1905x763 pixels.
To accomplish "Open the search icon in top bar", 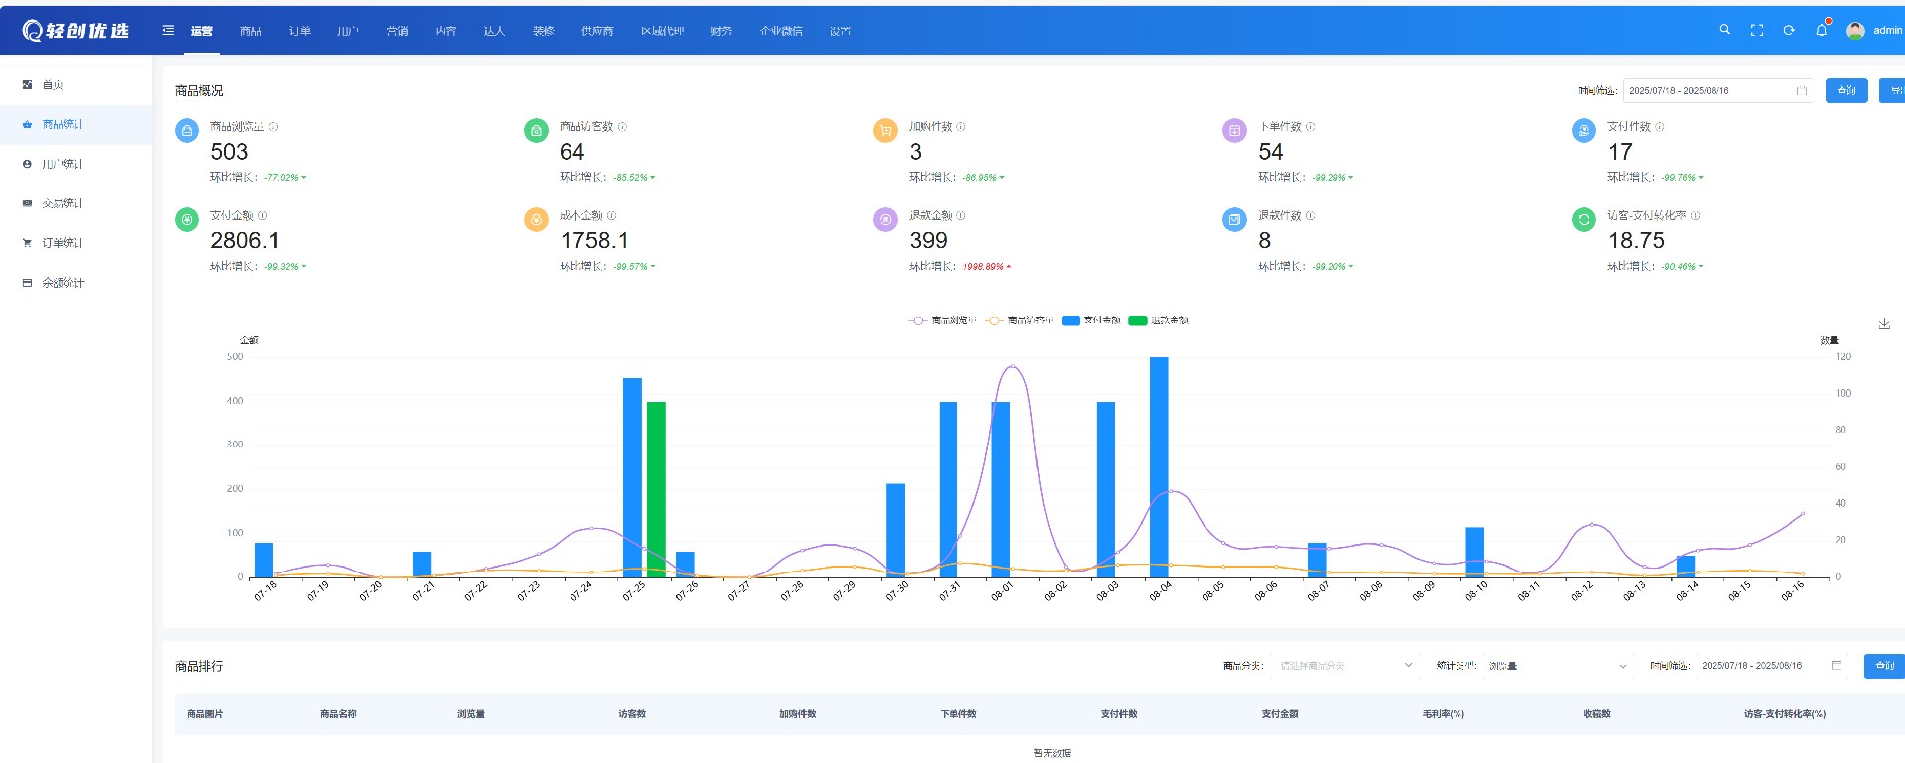I will pos(1724,30).
